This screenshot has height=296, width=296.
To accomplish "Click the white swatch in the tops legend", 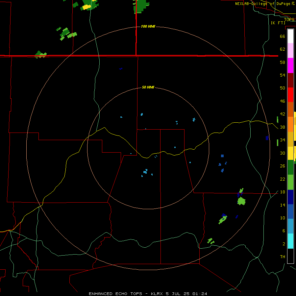I will pyautogui.click(x=290, y=36).
